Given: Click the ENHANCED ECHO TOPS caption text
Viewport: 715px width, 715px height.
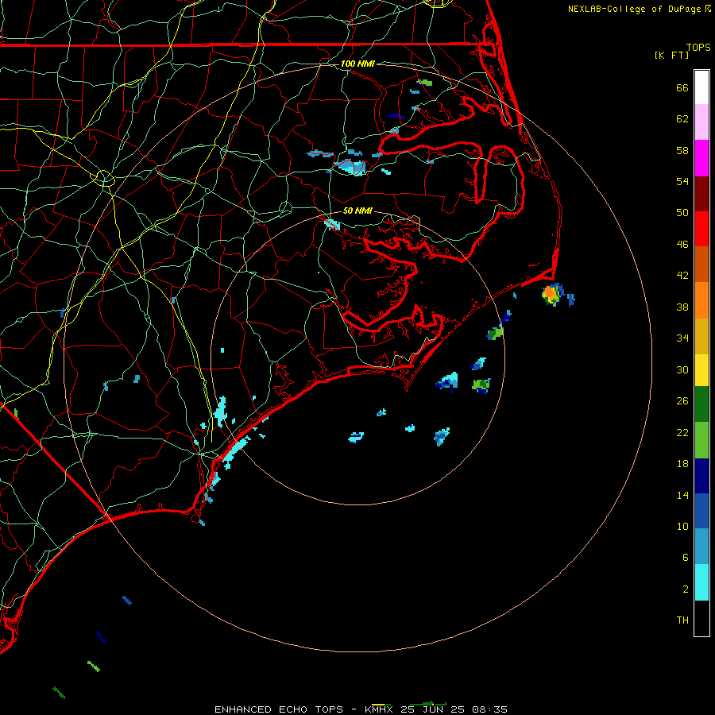Looking at the screenshot, I should (279, 709).
